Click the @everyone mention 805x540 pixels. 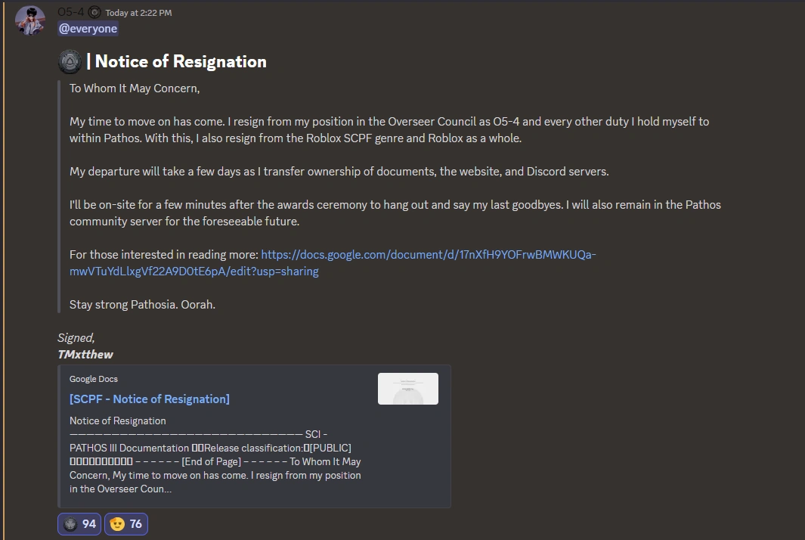pyautogui.click(x=88, y=29)
